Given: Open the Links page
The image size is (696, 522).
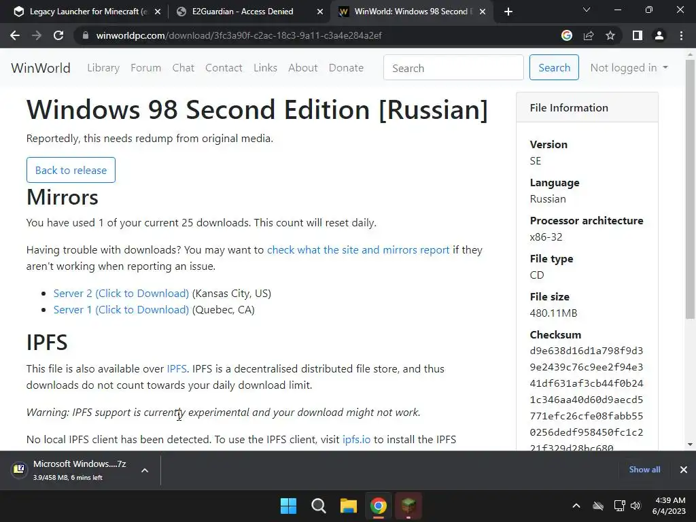Looking at the screenshot, I should 266,68.
